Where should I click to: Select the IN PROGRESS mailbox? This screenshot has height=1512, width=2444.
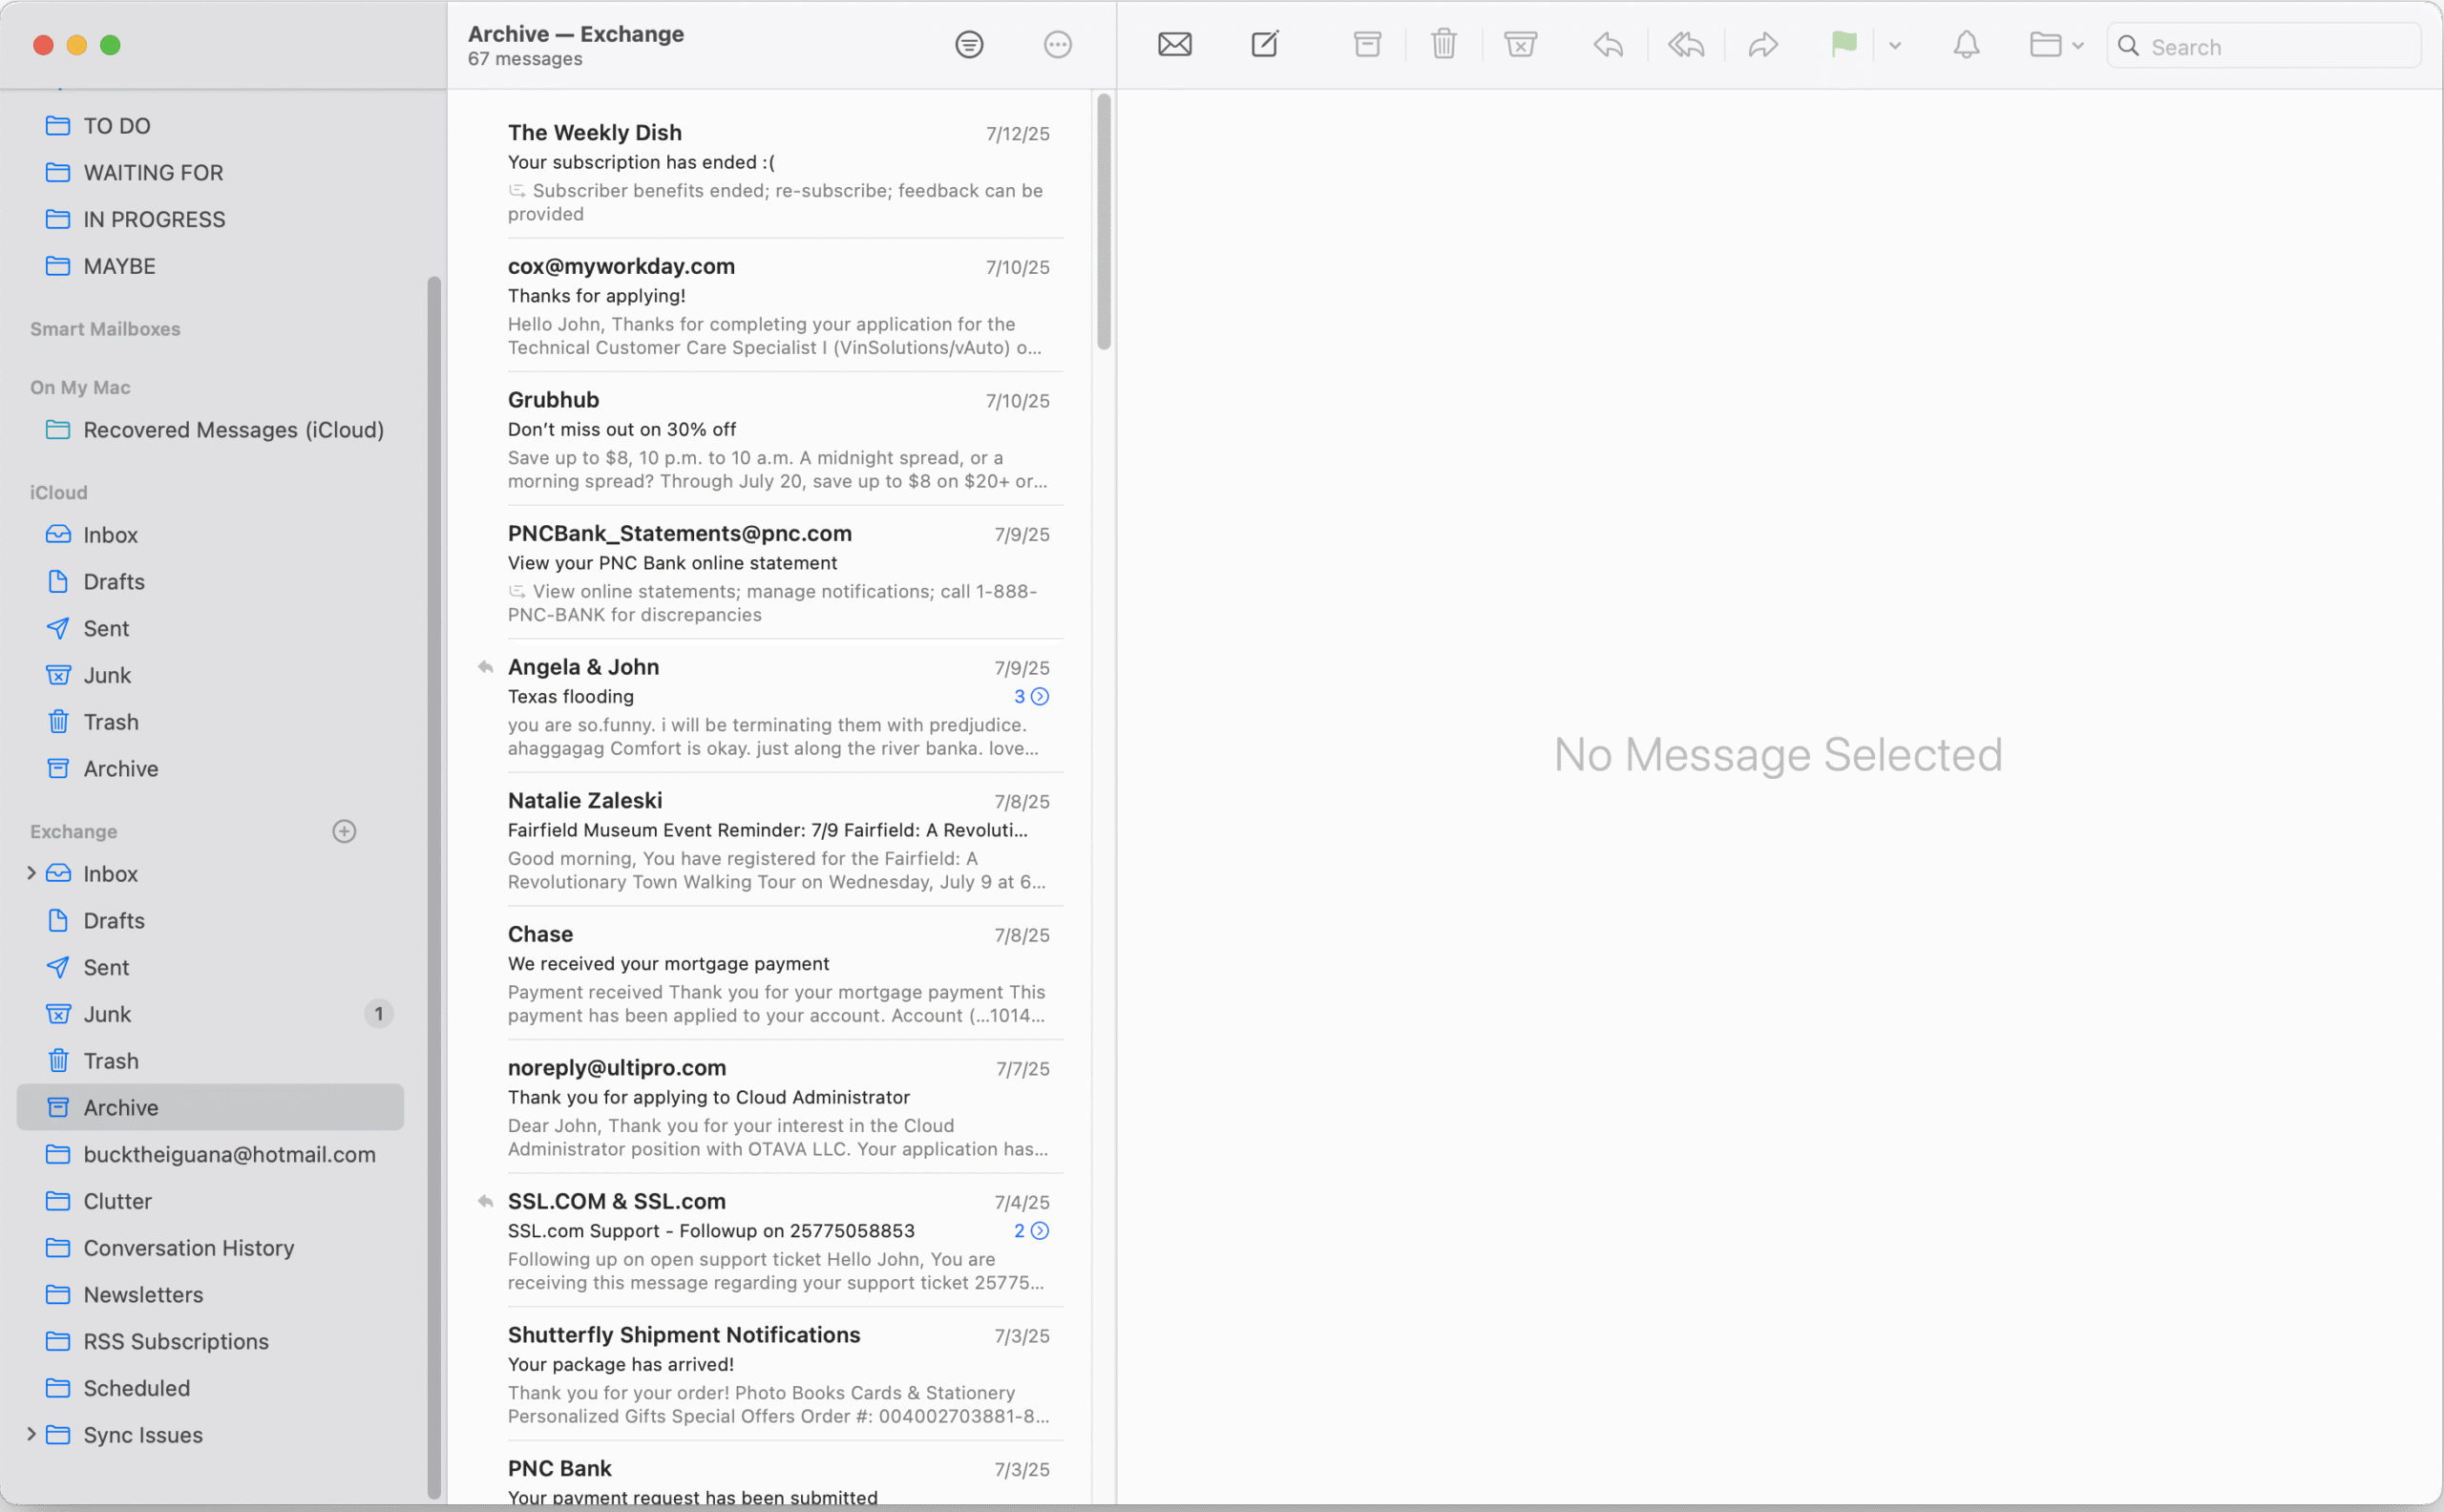[210, 219]
